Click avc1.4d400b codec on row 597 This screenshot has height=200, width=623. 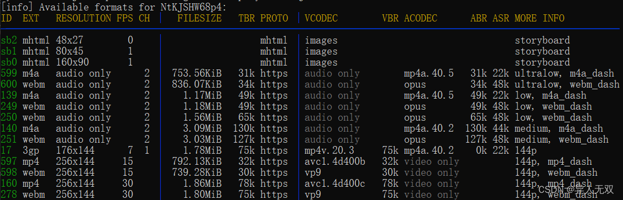tap(335, 161)
